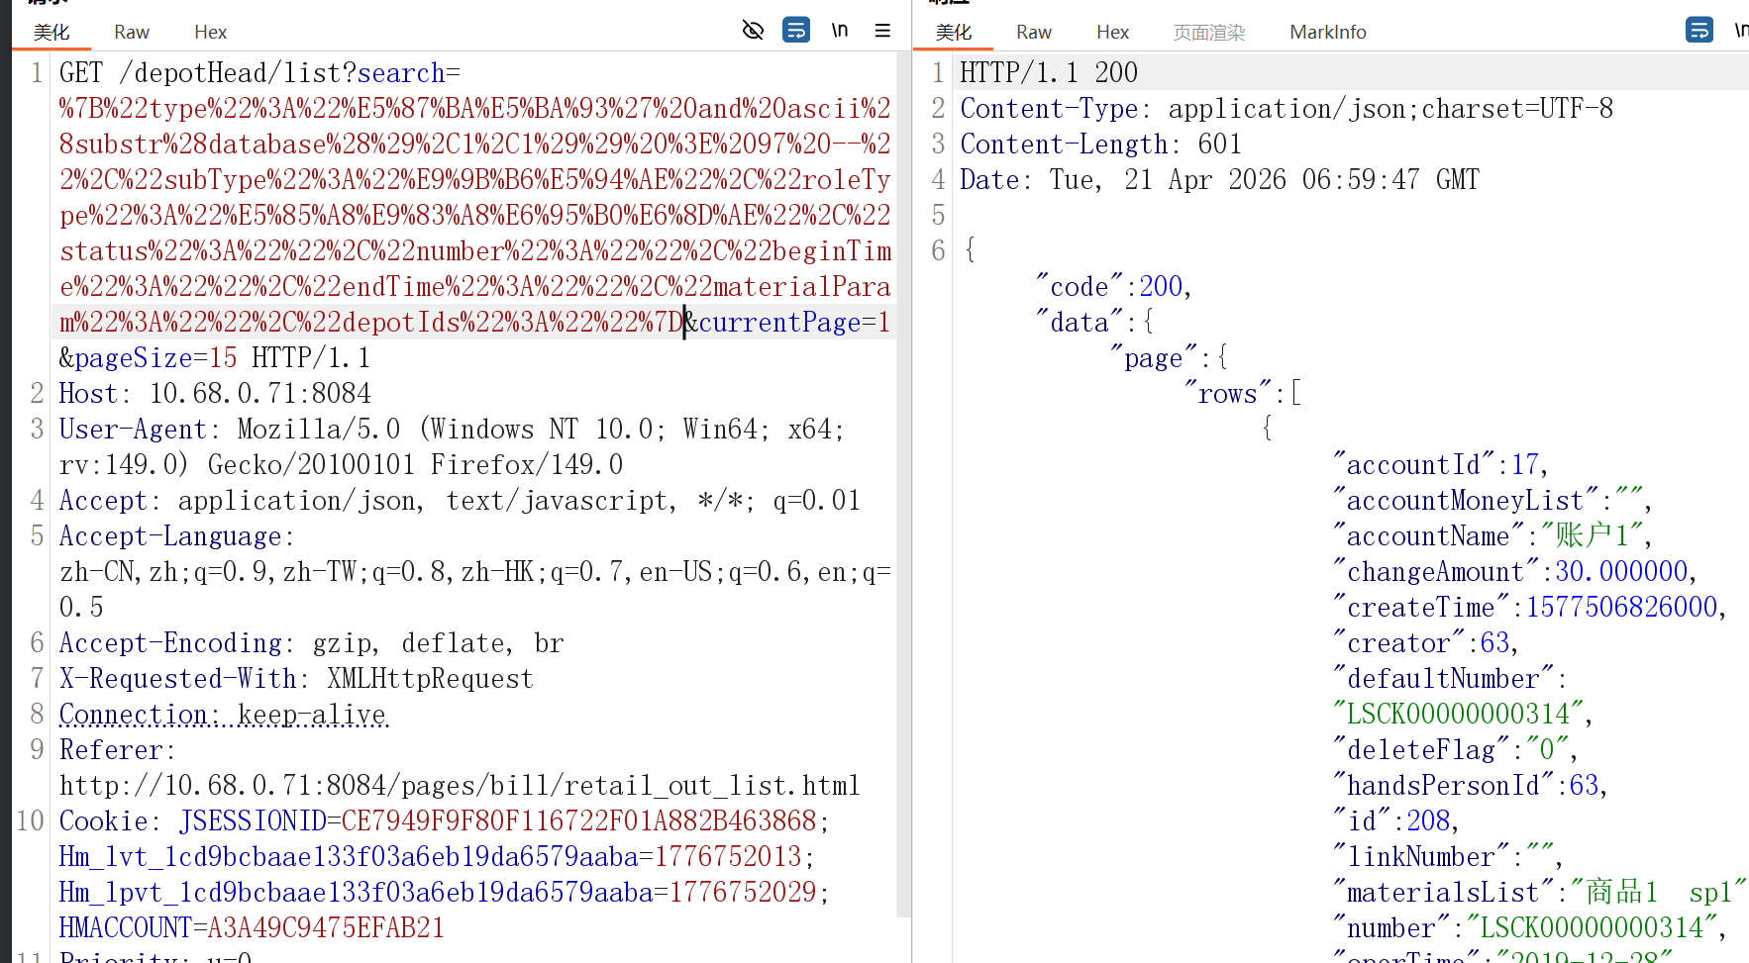This screenshot has width=1749, height=963.
Task: Click Accept-Encoding: gzip, deflate, br header
Action: [311, 643]
